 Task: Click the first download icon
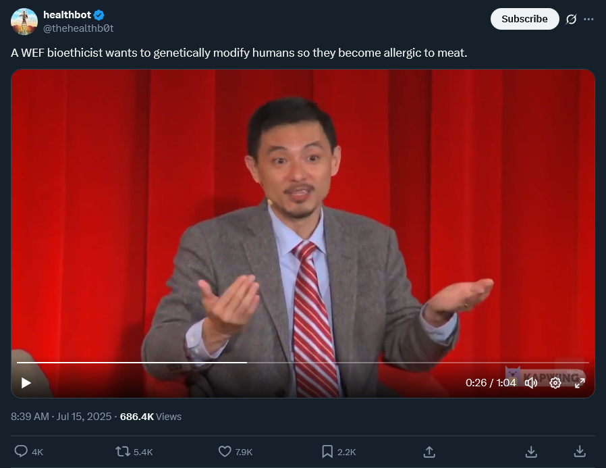[x=531, y=451]
